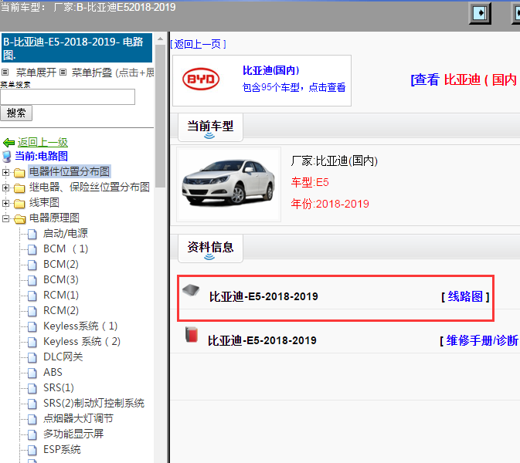Viewport: 520px width, 463px height.
Task: Click 年份:2018-2019 text
Action: 330,204
